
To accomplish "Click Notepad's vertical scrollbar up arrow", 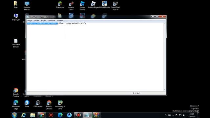I will (x=164, y=24).
